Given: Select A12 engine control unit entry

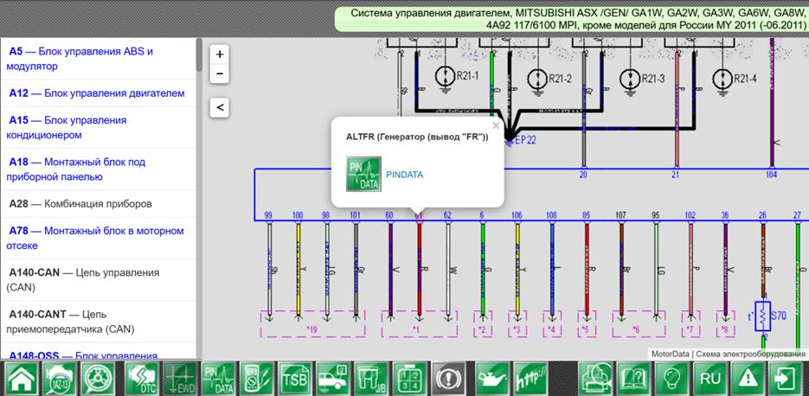Looking at the screenshot, I should 97,93.
